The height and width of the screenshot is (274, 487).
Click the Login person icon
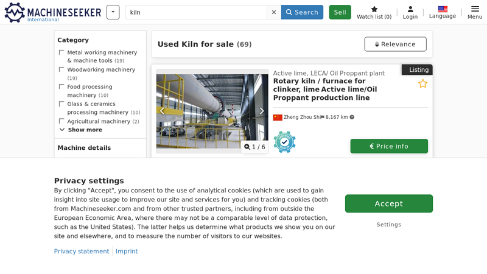[x=410, y=9]
